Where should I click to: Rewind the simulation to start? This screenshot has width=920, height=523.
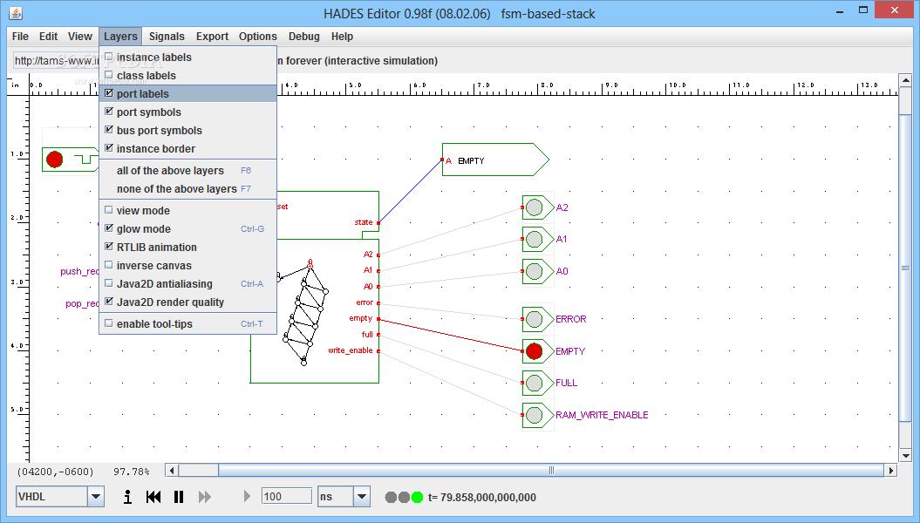pyautogui.click(x=153, y=497)
